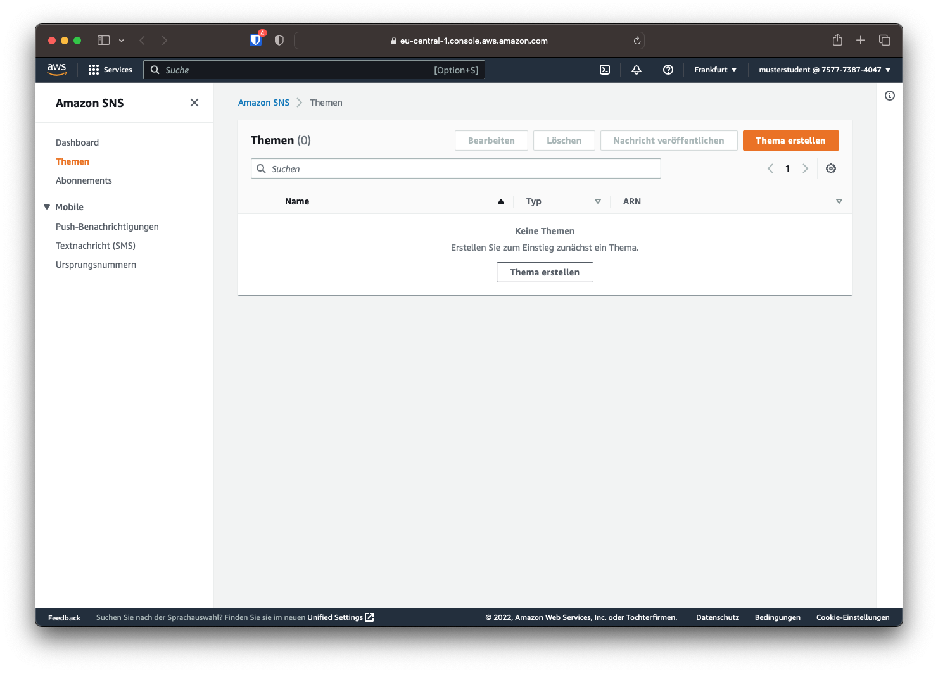Image resolution: width=938 pixels, height=673 pixels.
Task: Click Nachricht veröffentlichen button
Action: (669, 141)
